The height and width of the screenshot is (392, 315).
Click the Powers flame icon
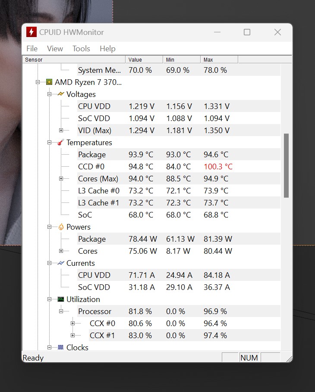point(61,227)
